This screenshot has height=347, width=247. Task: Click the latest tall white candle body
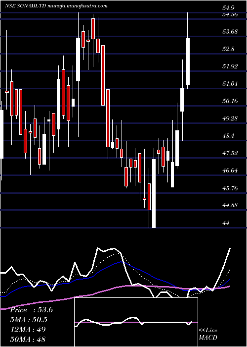[x=188, y=61]
